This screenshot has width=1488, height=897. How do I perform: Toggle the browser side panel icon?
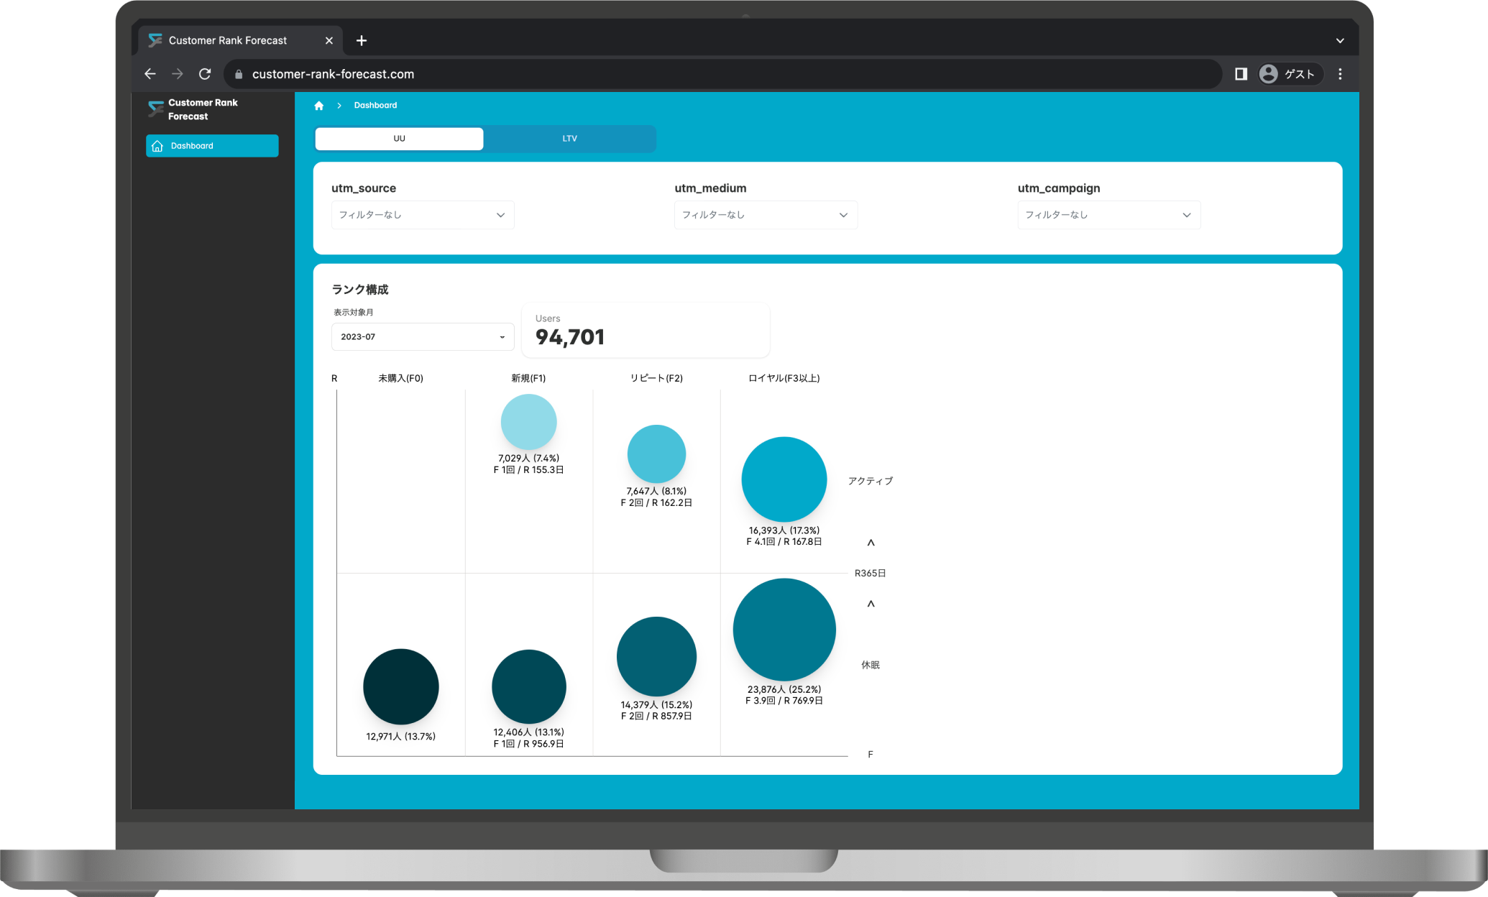point(1241,74)
